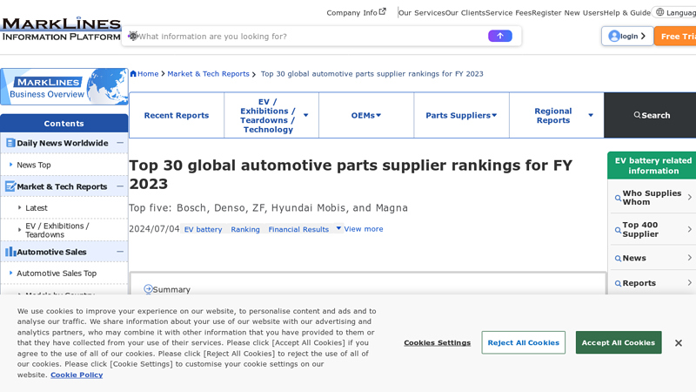Click Reject All Cookies button
This screenshot has height=392, width=696.
click(524, 342)
